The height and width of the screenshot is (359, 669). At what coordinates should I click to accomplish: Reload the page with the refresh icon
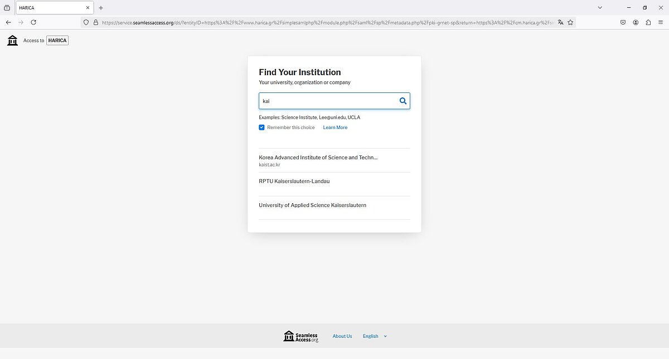tap(33, 22)
